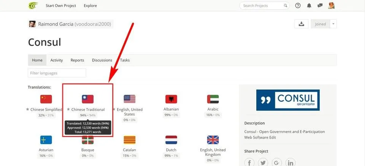Image resolution: width=365 pixels, height=166 pixels.
Task: Share project on Google Plus
Action: (x=277, y=162)
